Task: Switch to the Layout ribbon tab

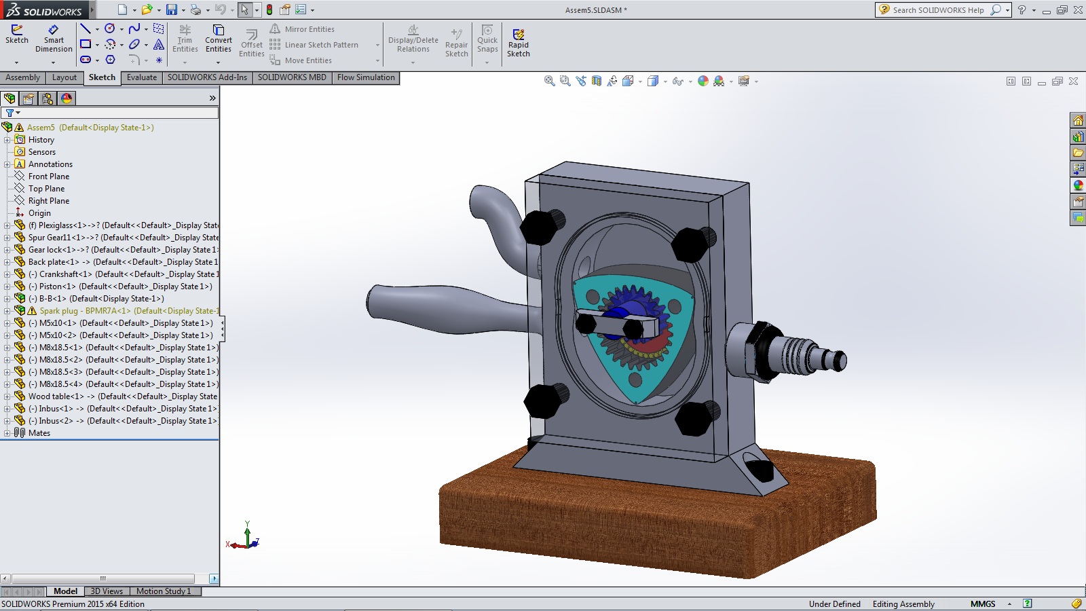Action: click(x=64, y=77)
